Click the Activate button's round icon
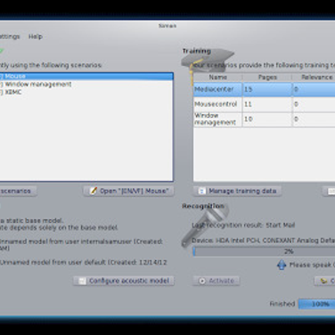 [202, 281]
